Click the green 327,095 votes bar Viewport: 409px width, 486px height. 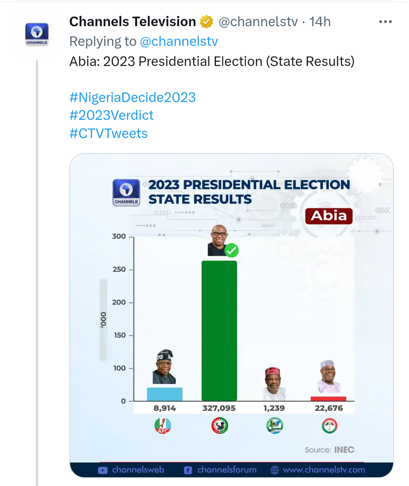pos(219,331)
